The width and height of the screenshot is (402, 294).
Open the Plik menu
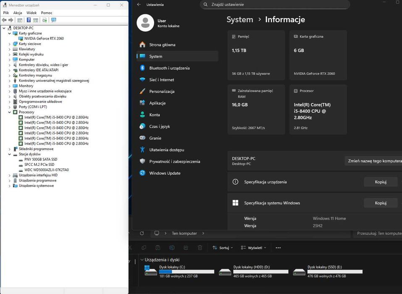pyautogui.click(x=6, y=13)
